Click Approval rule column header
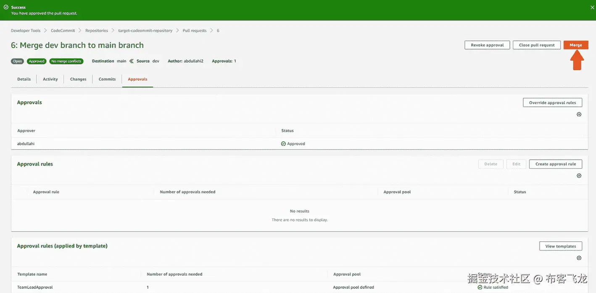The width and height of the screenshot is (596, 293). click(x=46, y=192)
